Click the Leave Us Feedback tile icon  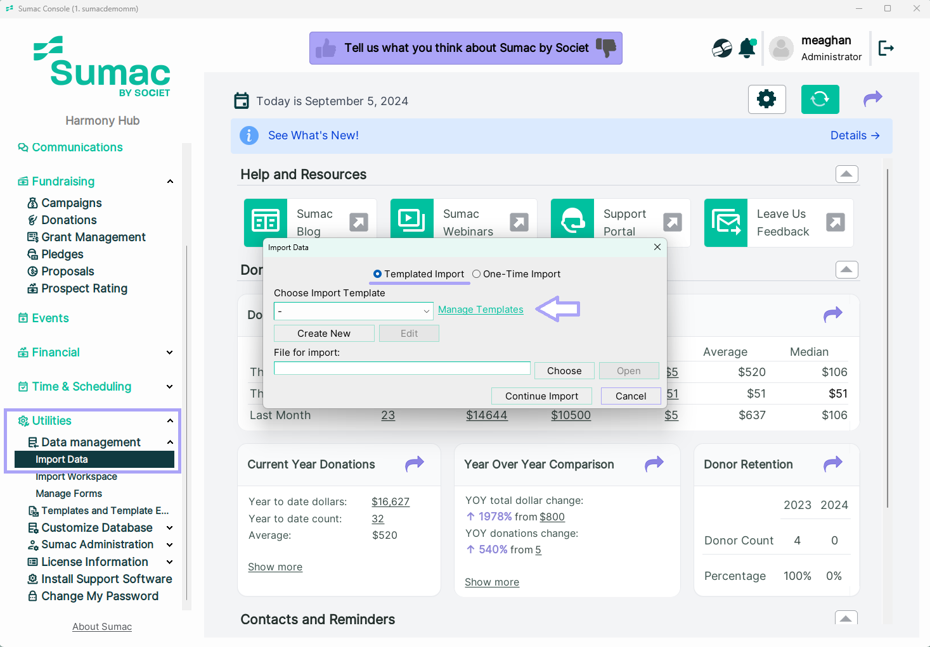(726, 223)
